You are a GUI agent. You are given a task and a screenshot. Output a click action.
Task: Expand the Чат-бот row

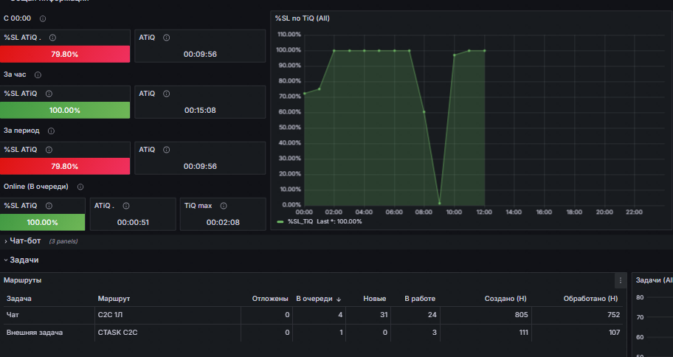pos(6,241)
